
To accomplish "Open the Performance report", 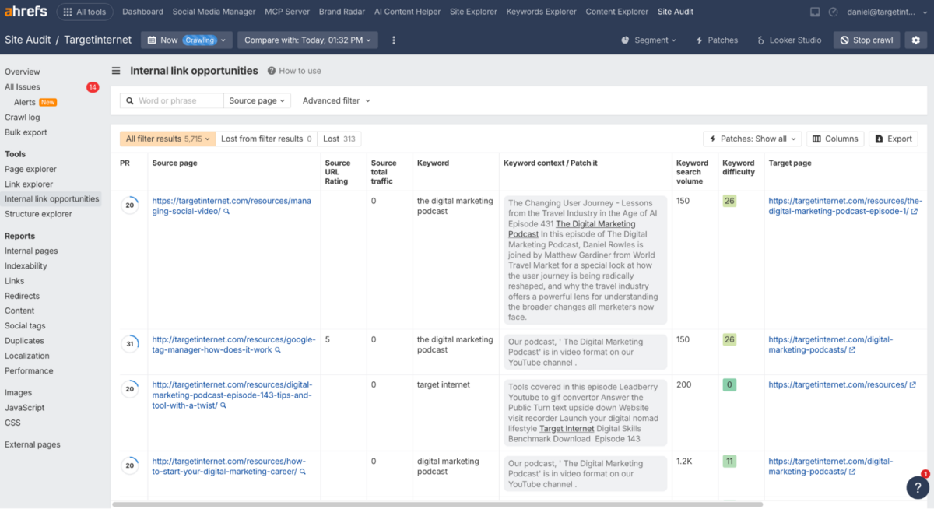I will [29, 371].
